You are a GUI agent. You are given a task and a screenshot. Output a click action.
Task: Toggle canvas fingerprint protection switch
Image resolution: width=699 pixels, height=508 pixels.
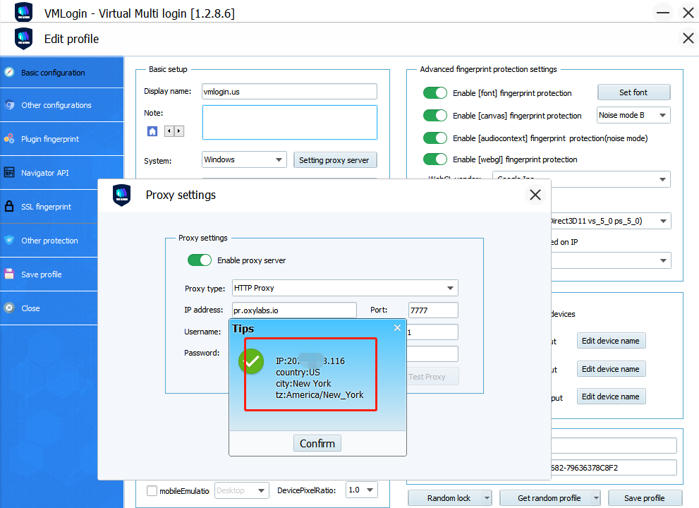click(x=435, y=116)
